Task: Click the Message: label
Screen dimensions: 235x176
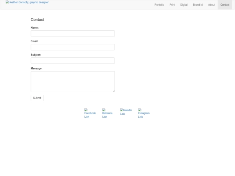Action: click(x=37, y=68)
